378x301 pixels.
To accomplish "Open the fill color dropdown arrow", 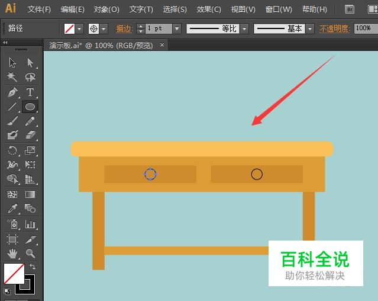I will [x=79, y=29].
